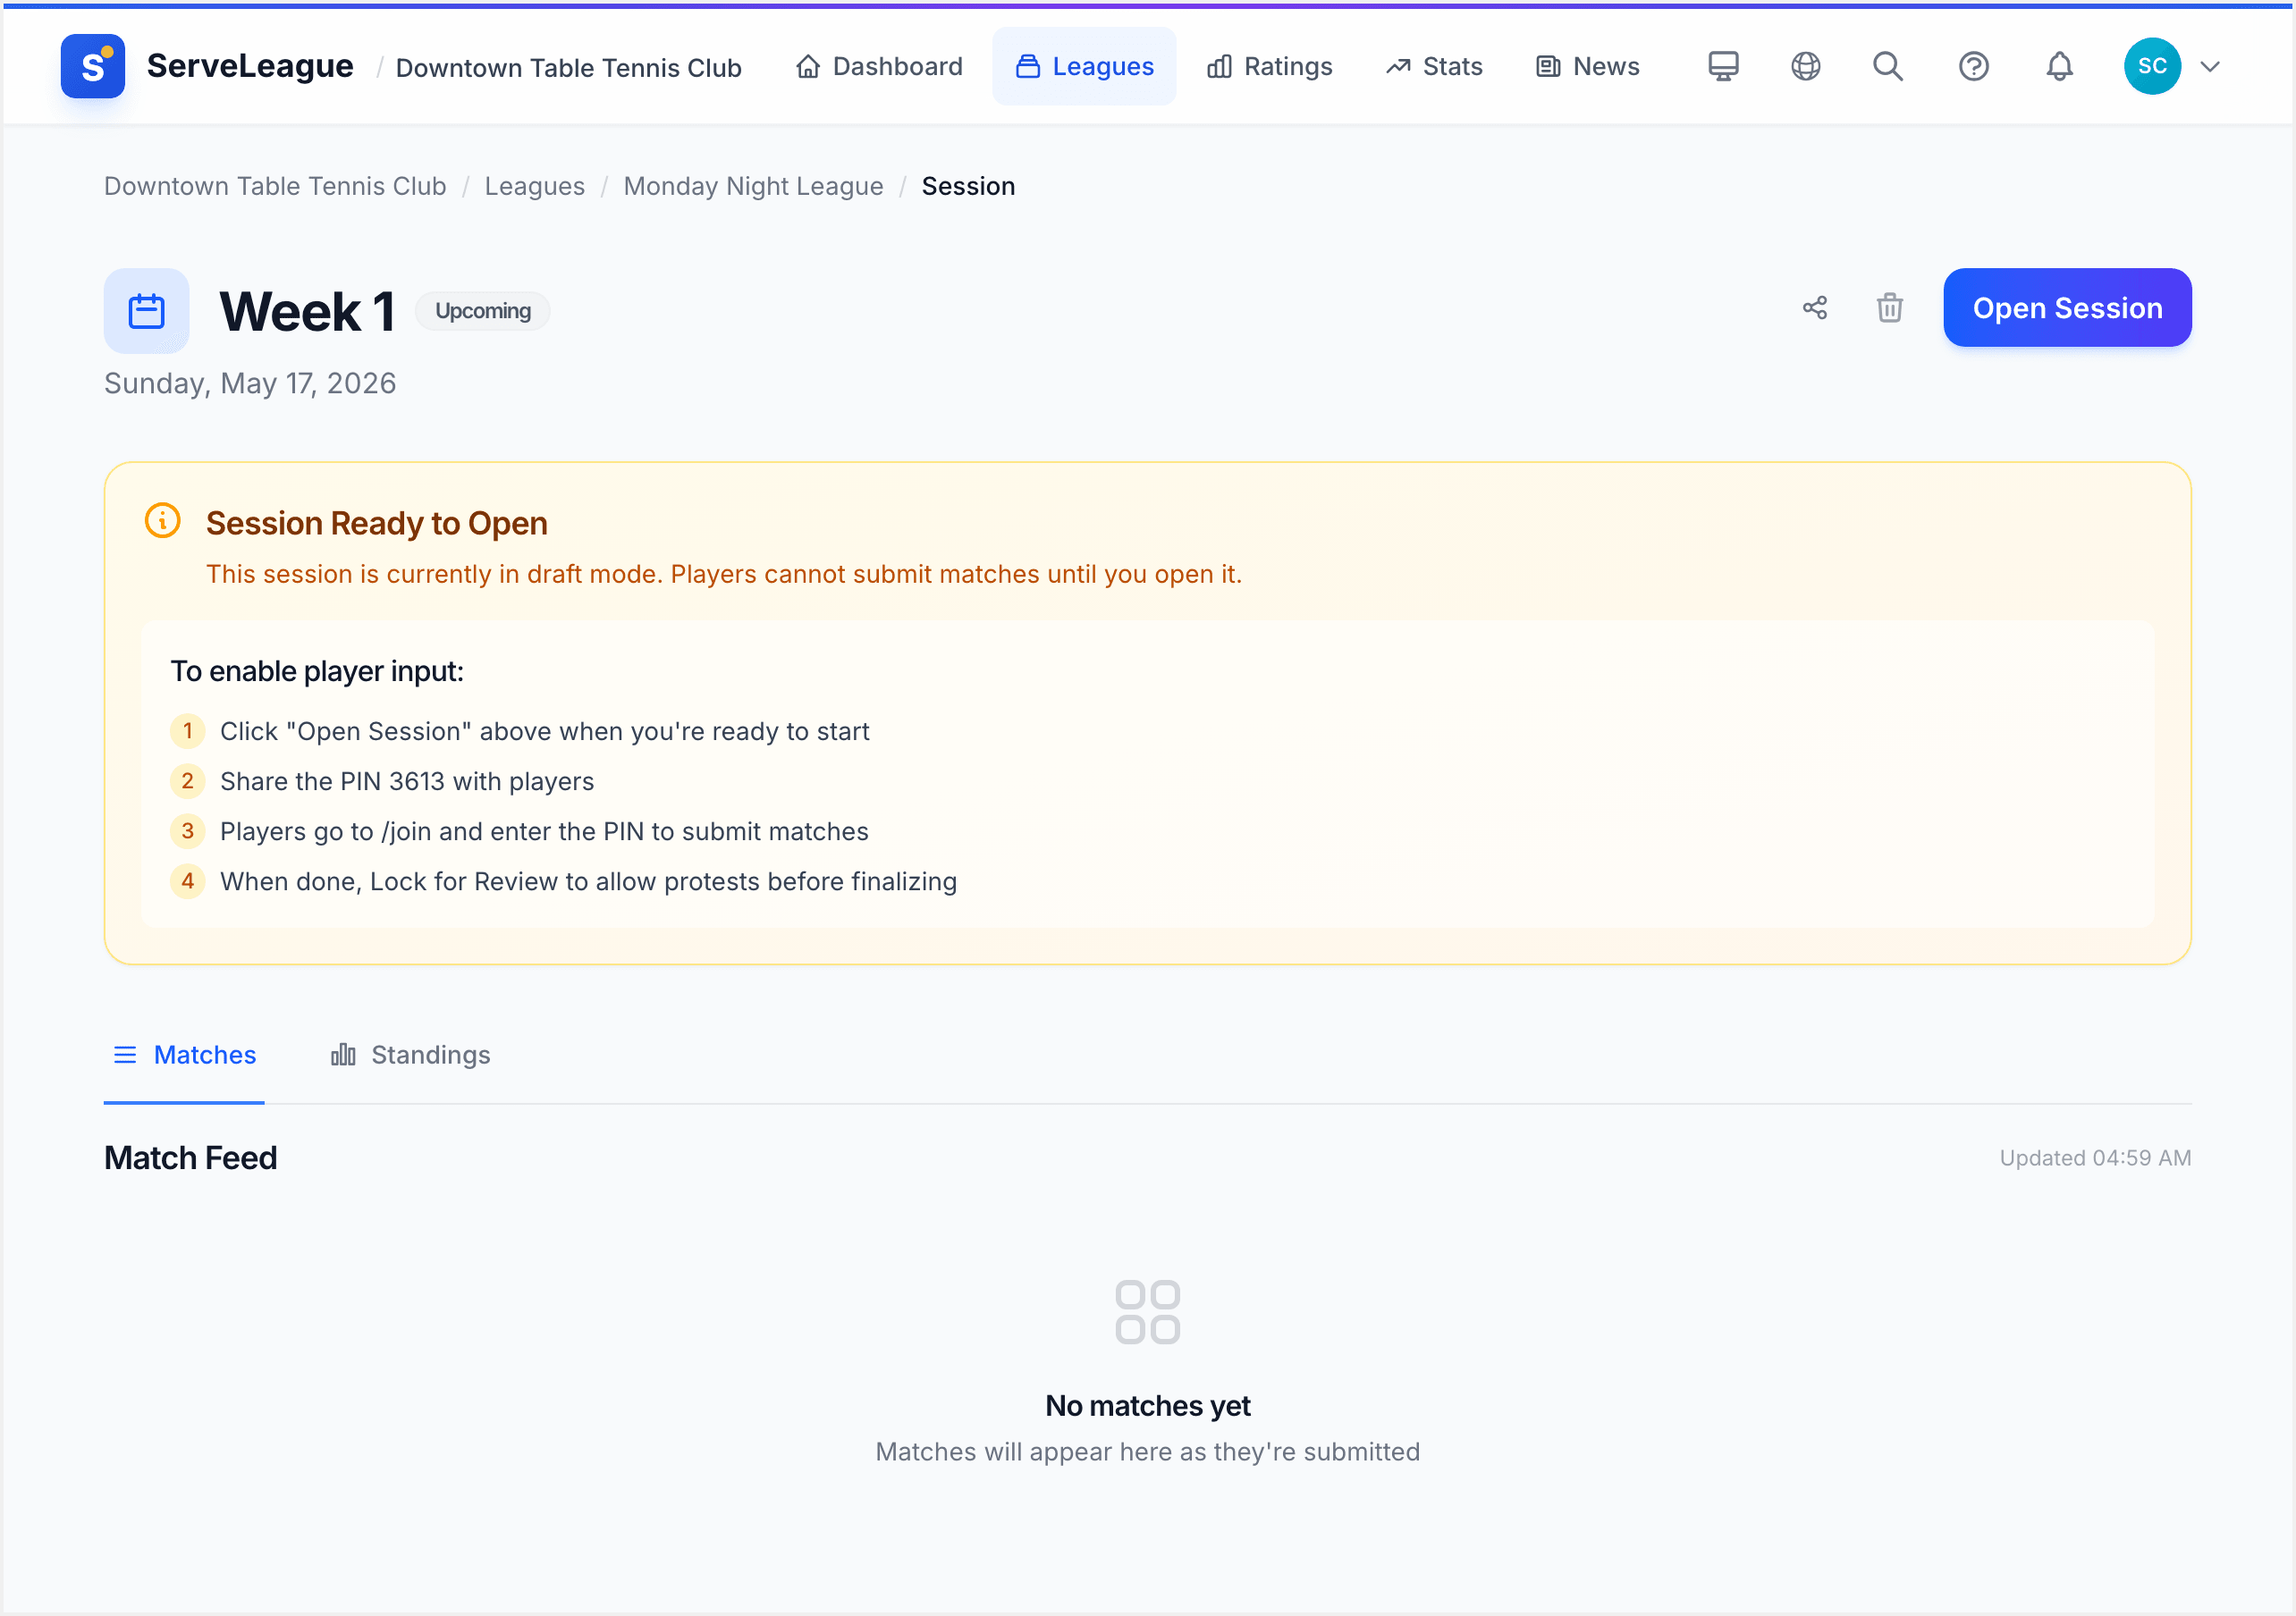Switch to the Matches tab
Image resolution: width=2296 pixels, height=1616 pixels.
click(184, 1055)
